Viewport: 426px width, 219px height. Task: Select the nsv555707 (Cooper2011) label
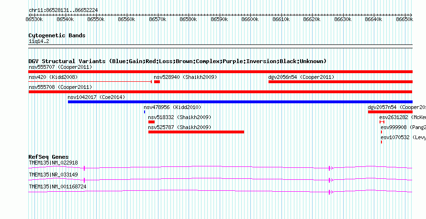pos(60,67)
